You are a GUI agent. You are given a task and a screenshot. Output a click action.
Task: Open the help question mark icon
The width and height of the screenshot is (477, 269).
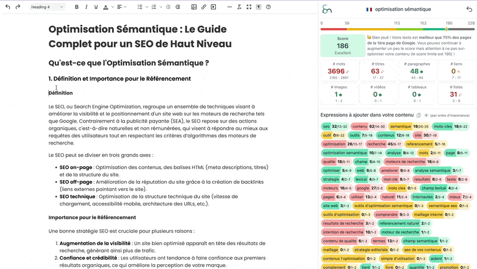coord(268,7)
